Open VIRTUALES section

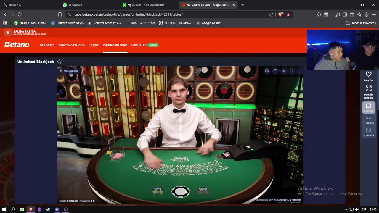point(139,45)
